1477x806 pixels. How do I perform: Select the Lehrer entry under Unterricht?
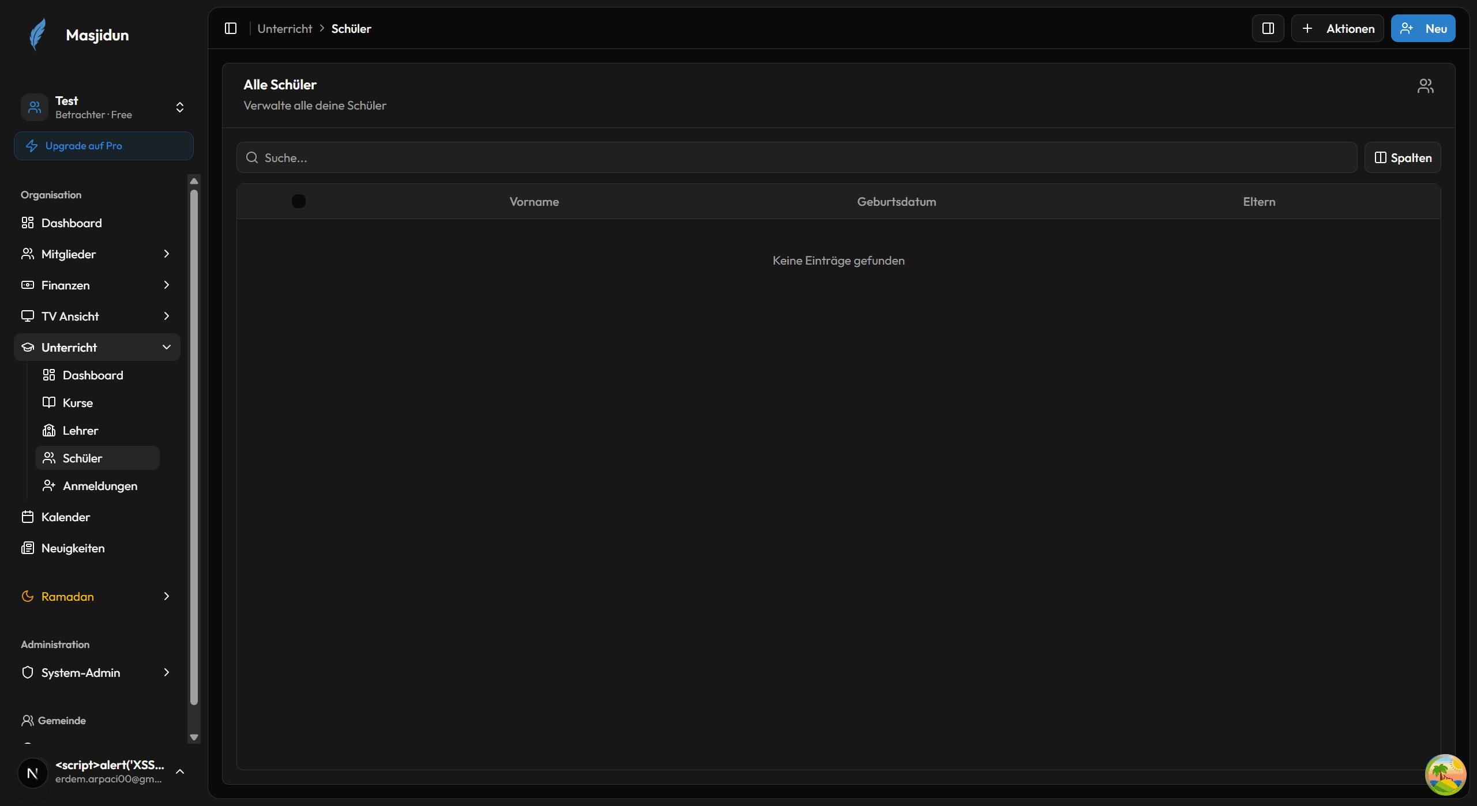80,430
